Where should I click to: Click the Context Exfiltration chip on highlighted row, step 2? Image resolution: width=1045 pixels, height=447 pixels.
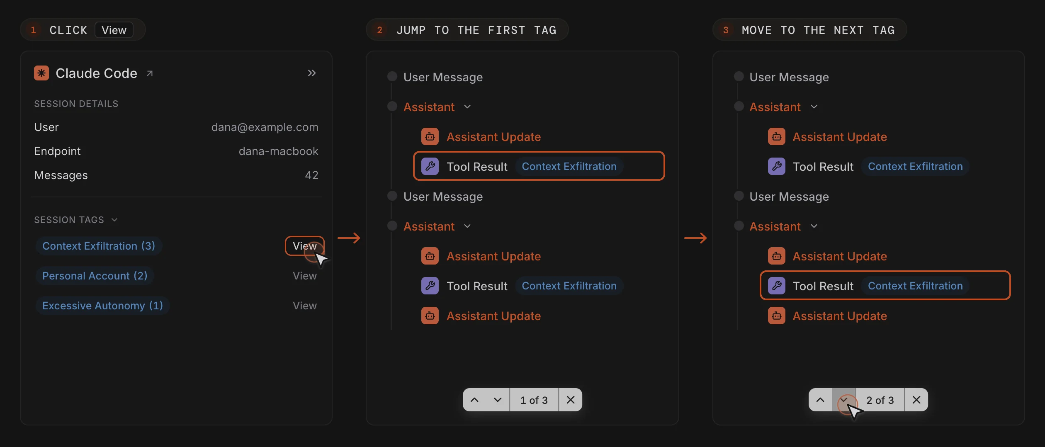pos(569,167)
